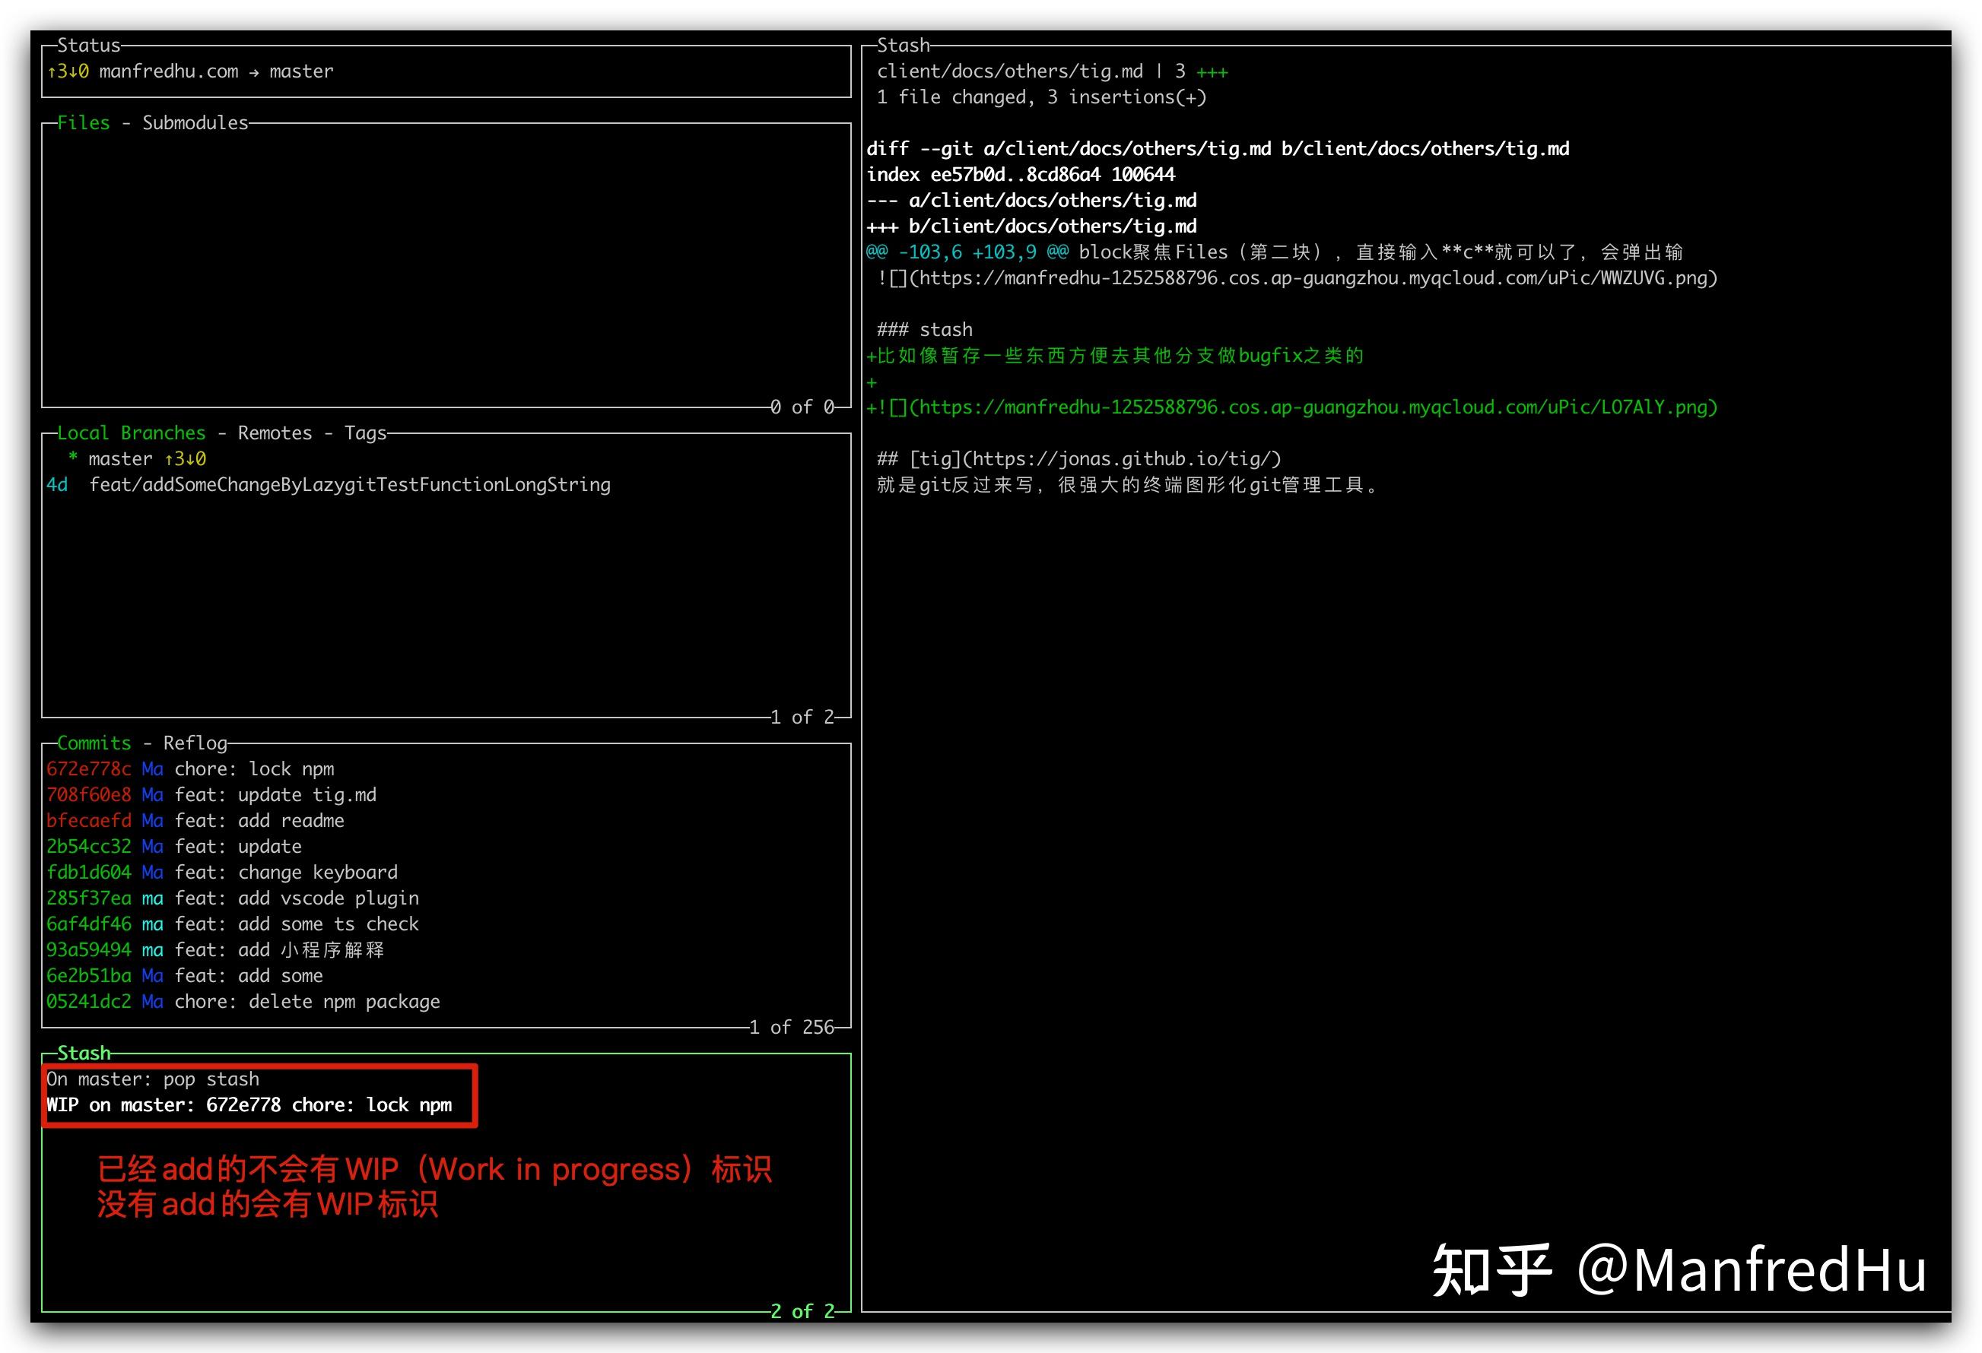Click the 'client/docs/others/tig.md | 3 +++' stat line
1982x1353 pixels.
[x=1053, y=71]
